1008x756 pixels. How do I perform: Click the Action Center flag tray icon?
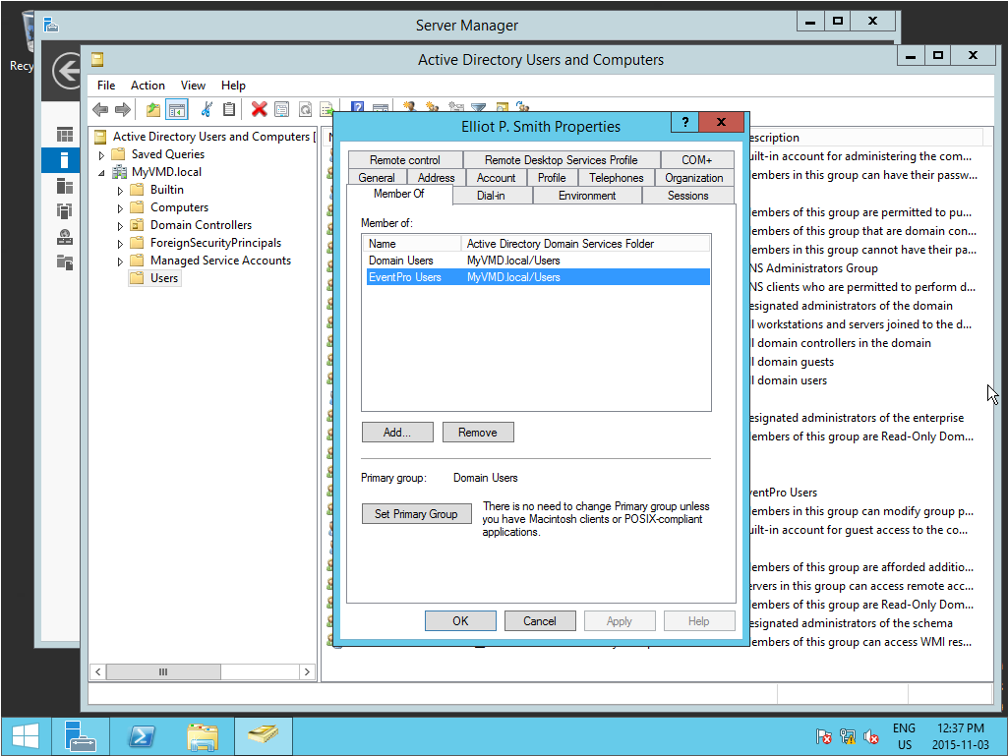point(823,736)
